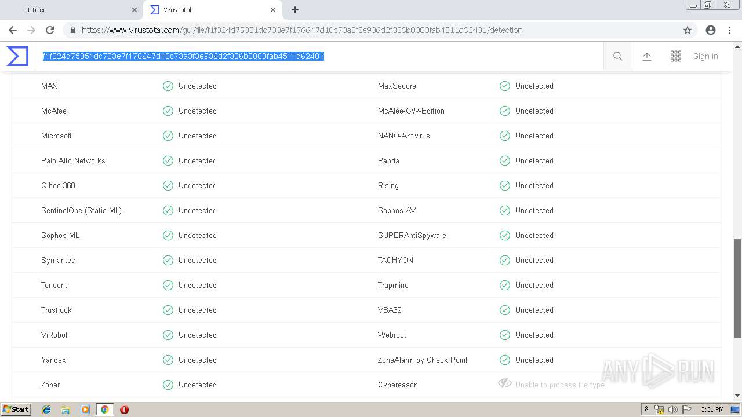The image size is (742, 417).
Task: Click the Symantec undetected check icon
Action: [x=168, y=260]
